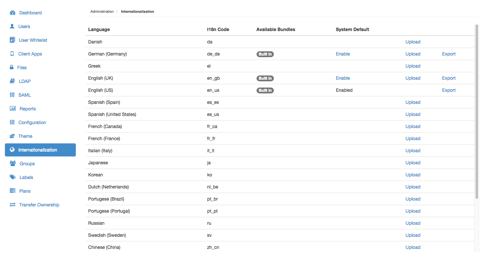Click the Labels tag icon
The image size is (484, 260).
[13, 177]
